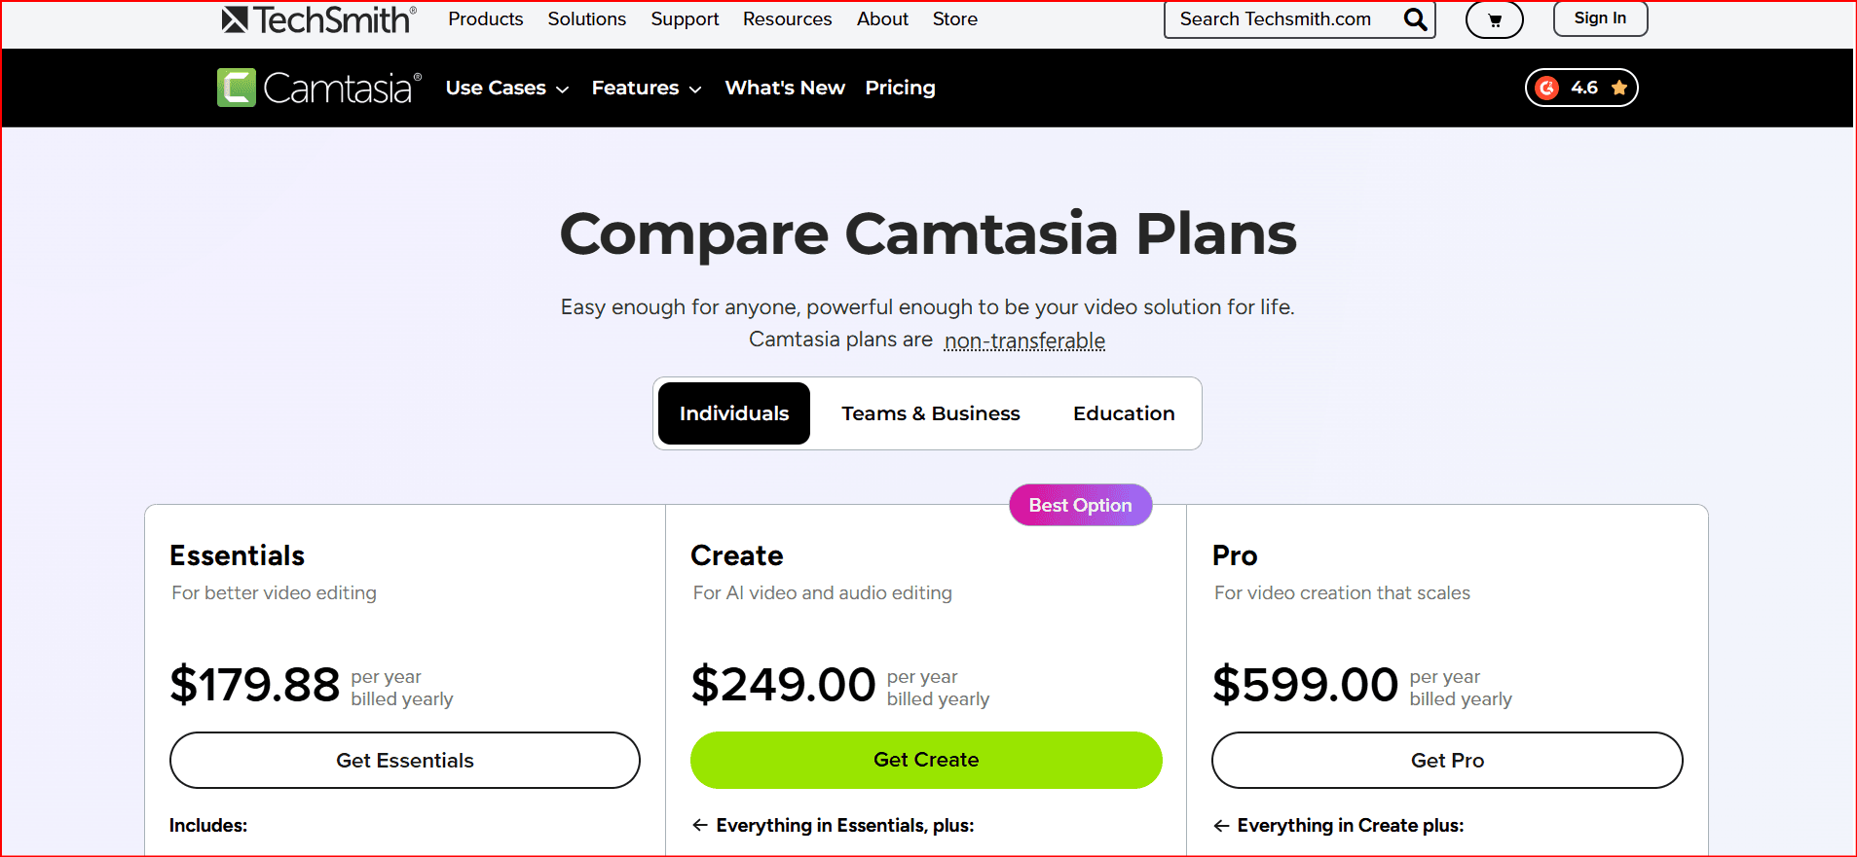
Task: Select the Individuals plan tab
Action: pyautogui.click(x=733, y=413)
